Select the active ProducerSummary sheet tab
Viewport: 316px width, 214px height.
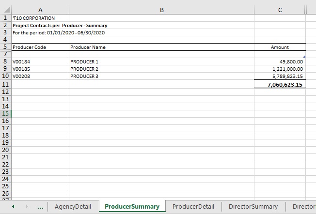132,206
